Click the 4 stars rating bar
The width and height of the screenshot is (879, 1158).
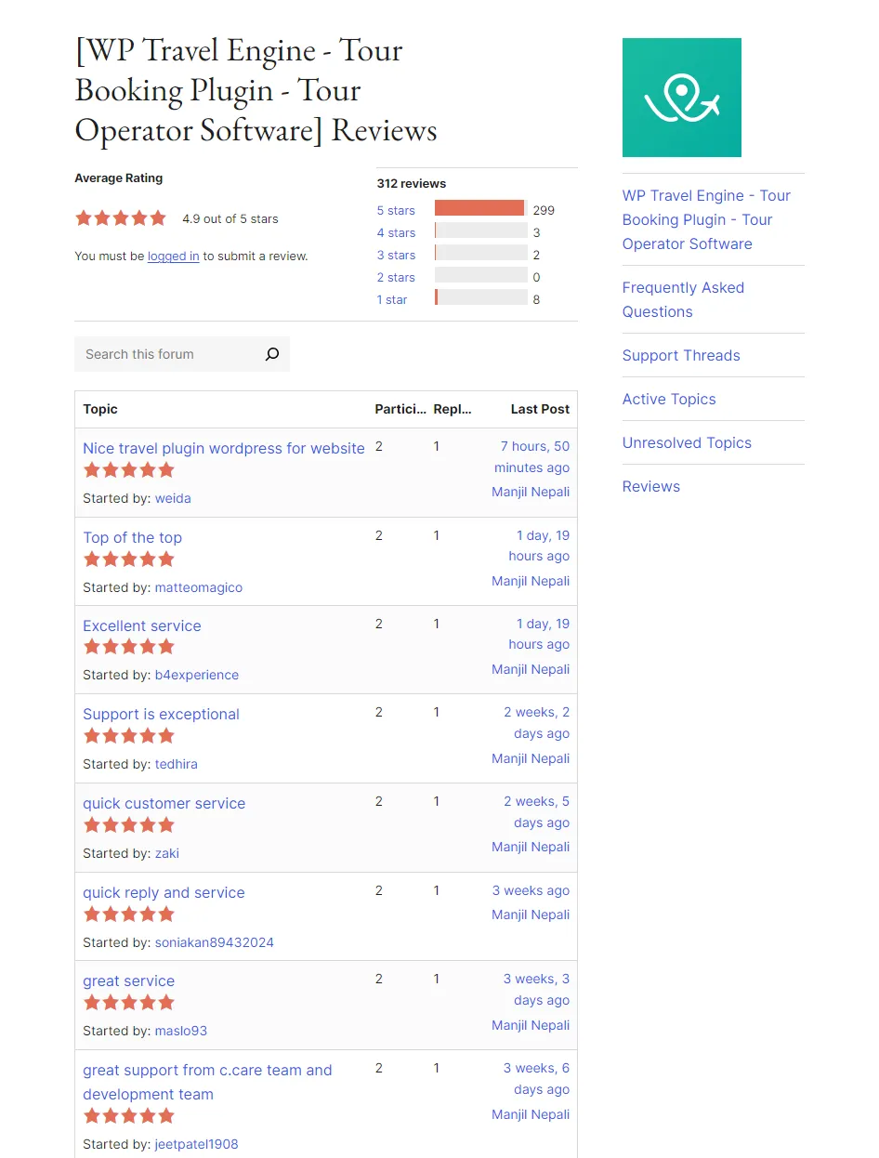coord(481,230)
